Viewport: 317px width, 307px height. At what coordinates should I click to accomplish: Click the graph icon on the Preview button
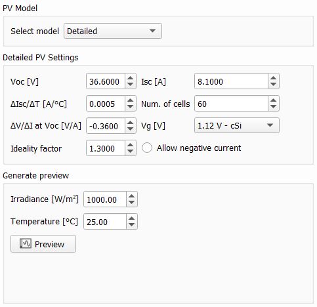[26, 243]
